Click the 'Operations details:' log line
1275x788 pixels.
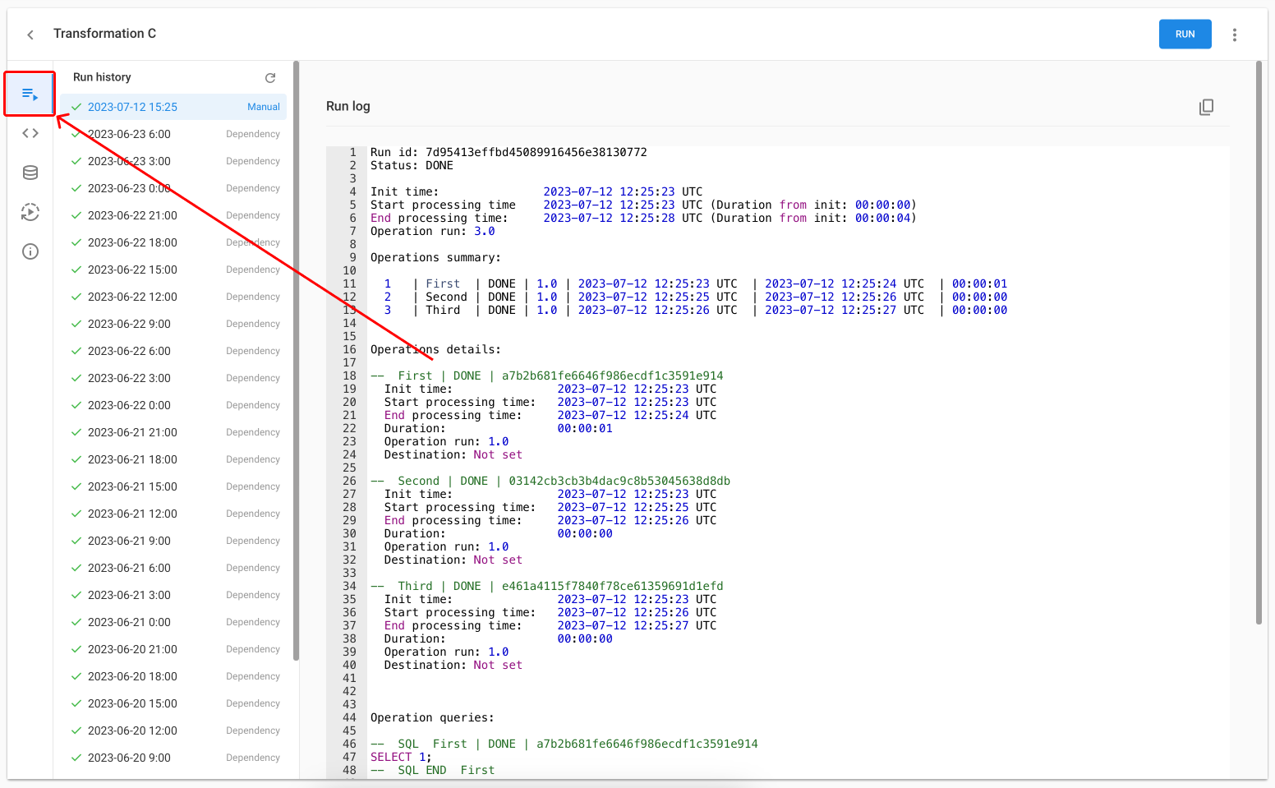click(x=435, y=349)
